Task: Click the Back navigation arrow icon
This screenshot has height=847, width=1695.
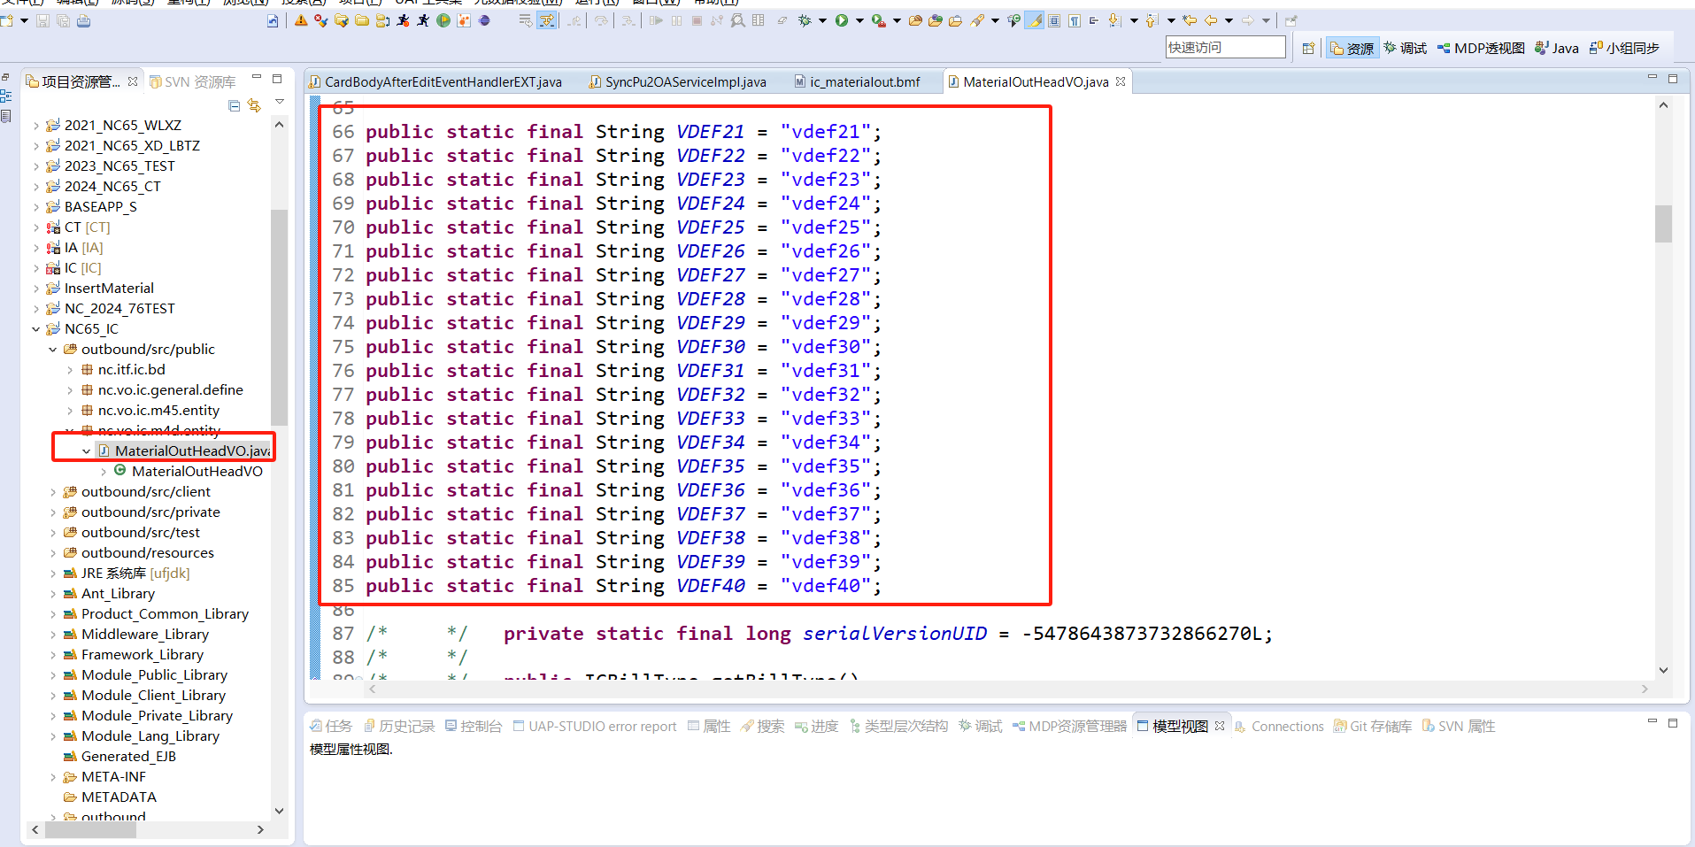Action: point(1212,20)
